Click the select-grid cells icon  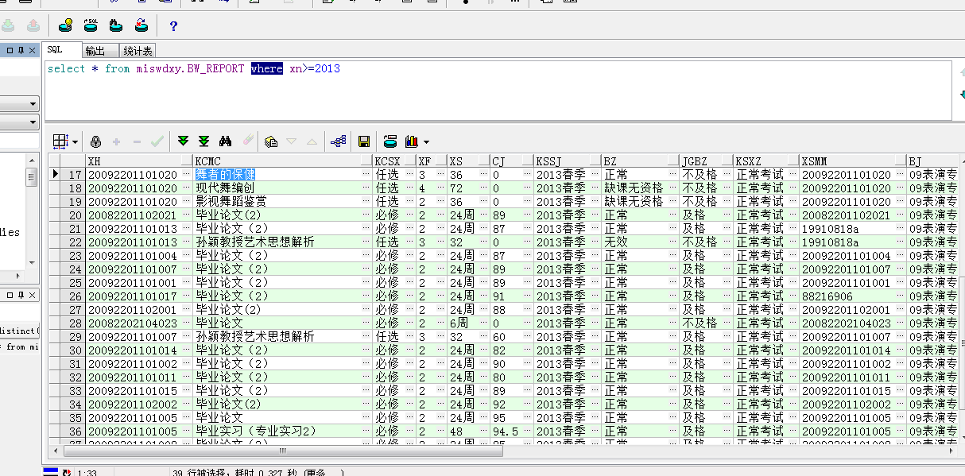click(x=60, y=141)
